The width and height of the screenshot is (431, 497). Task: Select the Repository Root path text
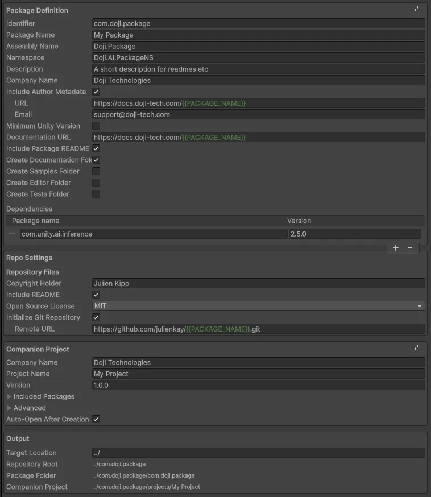pyautogui.click(x=119, y=465)
